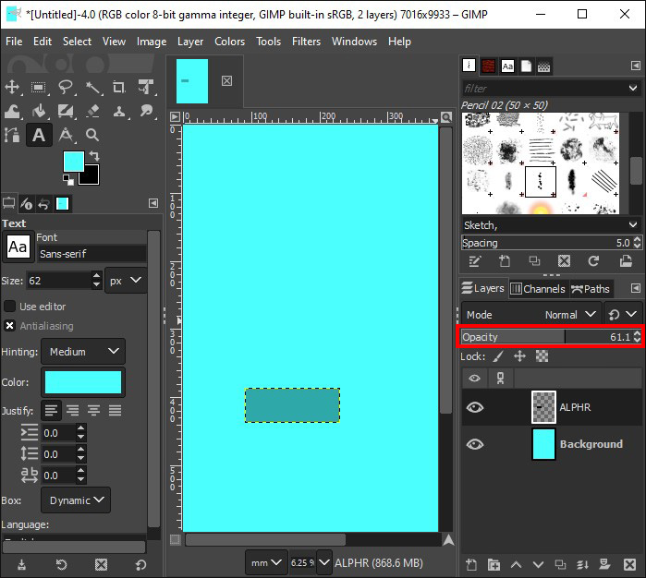Open the Filters menu
The image size is (646, 578).
pyautogui.click(x=306, y=42)
